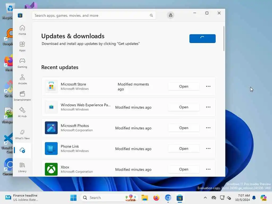The width and height of the screenshot is (272, 204).
Task: Click the Xbox app icon
Action: (51, 169)
